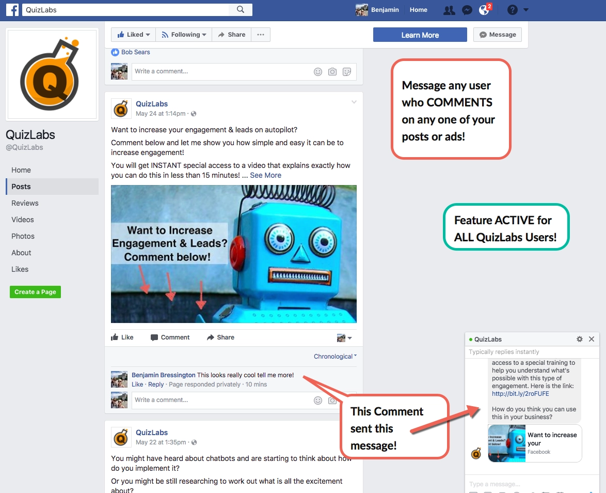Open Notifications globe icon
The image size is (606, 493).
pos(484,10)
